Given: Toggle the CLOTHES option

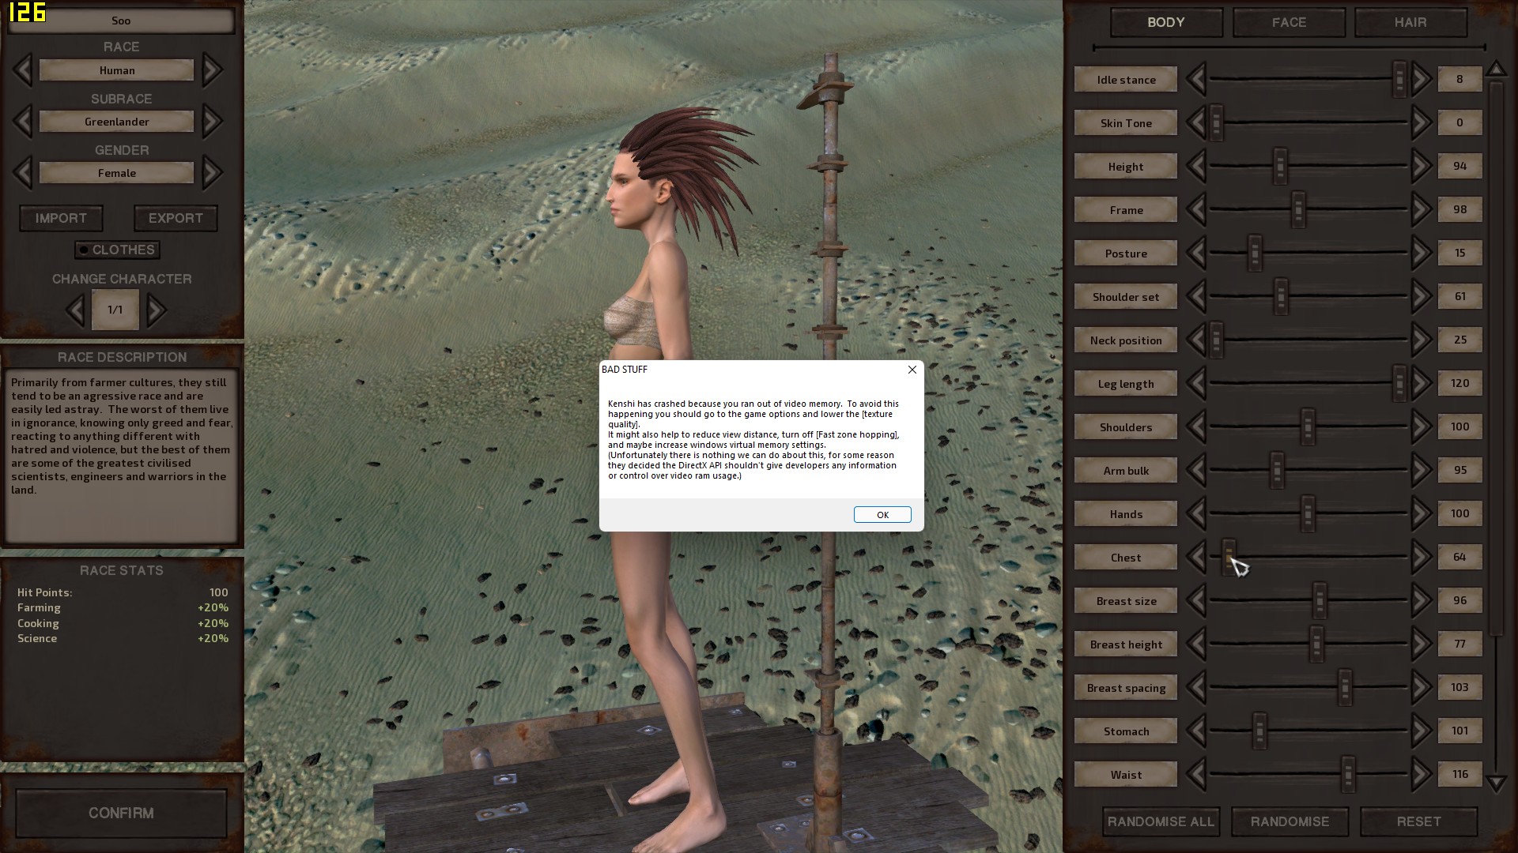Looking at the screenshot, I should point(117,250).
